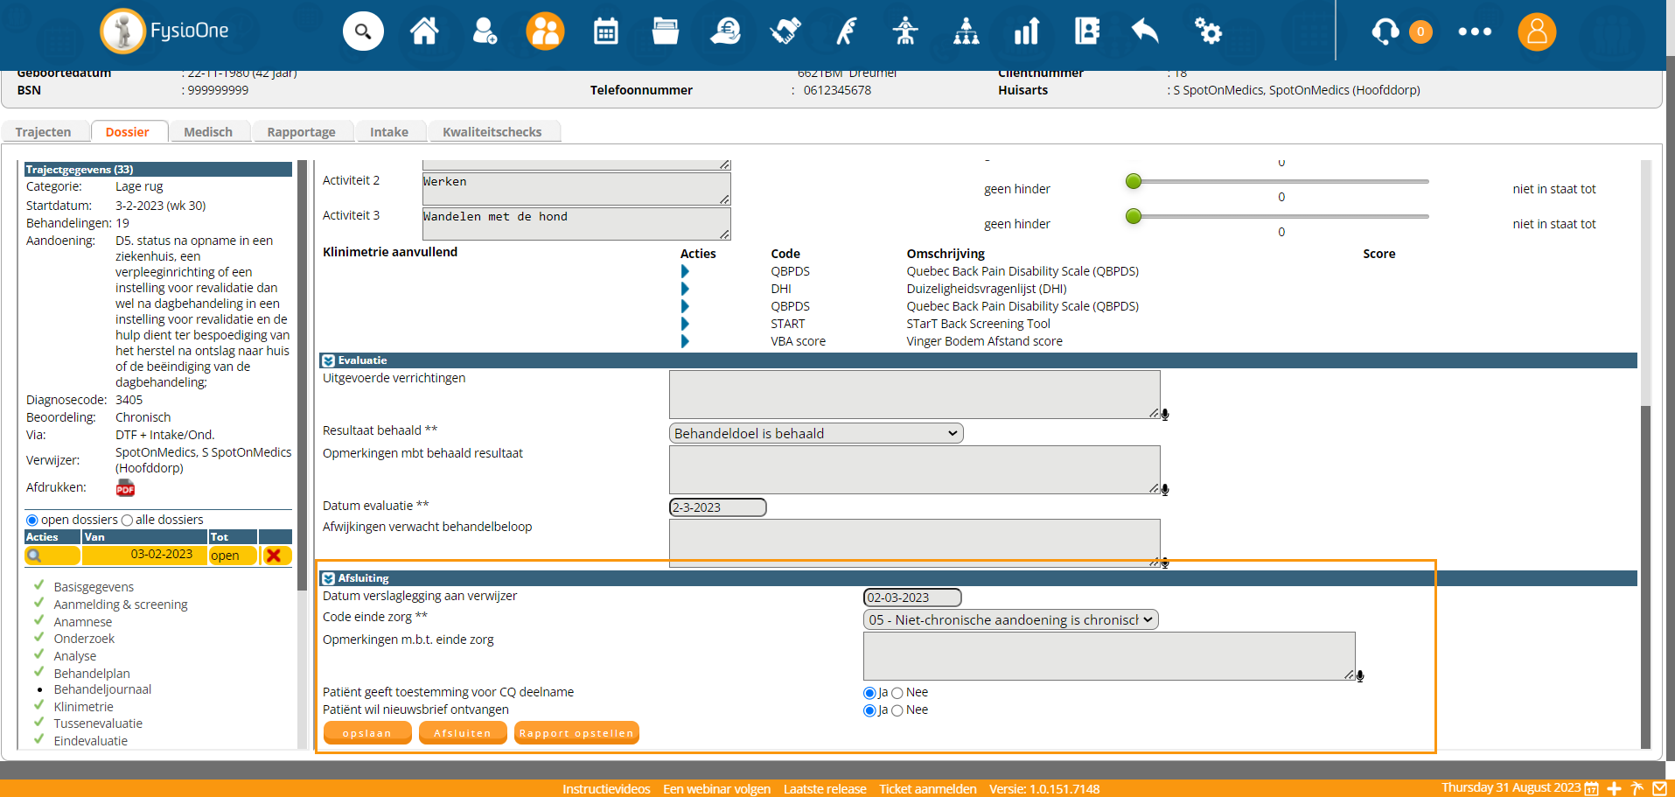The height and width of the screenshot is (797, 1675).
Task: Click the Afsluiten button
Action: coord(463,733)
